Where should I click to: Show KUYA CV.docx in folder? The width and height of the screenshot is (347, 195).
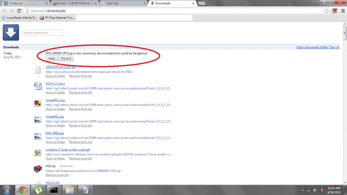pyautogui.click(x=55, y=92)
